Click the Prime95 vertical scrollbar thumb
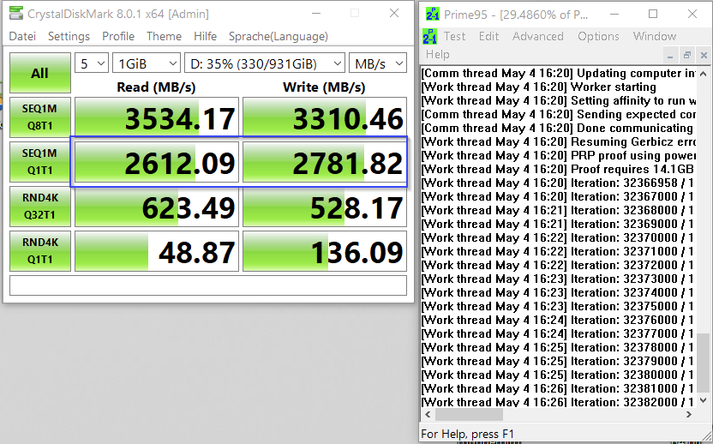The height and width of the screenshot is (444, 713). pos(703,363)
